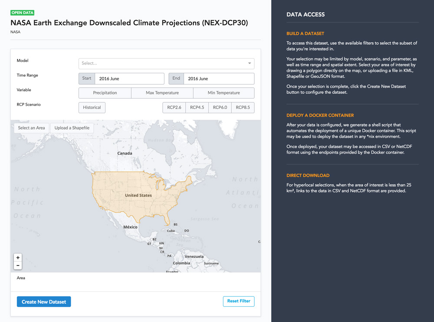The image size is (434, 322).
Task: Click Select an Area button
Action: point(31,128)
